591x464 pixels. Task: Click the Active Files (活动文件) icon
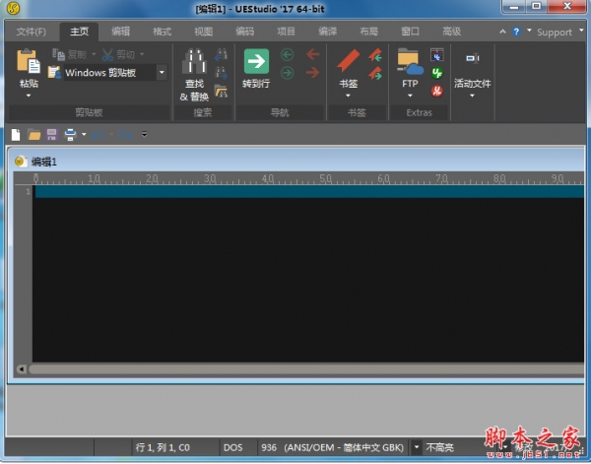pyautogui.click(x=472, y=61)
